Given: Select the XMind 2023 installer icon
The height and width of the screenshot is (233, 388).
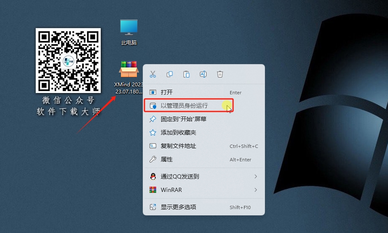Looking at the screenshot, I should pos(128,78).
